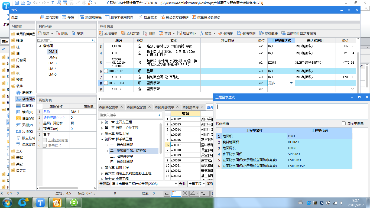Select 块料地面积 KLDMJ row

tap(284, 142)
